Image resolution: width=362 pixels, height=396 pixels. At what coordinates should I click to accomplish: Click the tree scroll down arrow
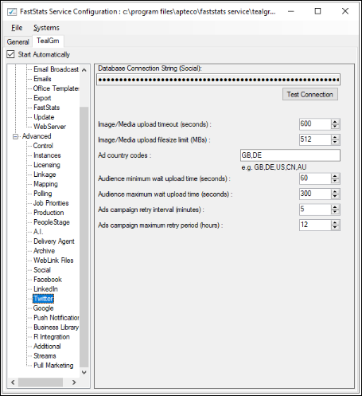click(x=84, y=372)
